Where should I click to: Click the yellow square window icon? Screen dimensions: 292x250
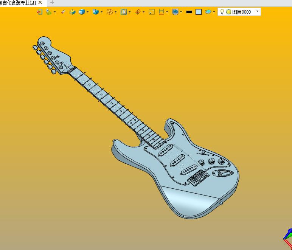[x=152, y=12]
